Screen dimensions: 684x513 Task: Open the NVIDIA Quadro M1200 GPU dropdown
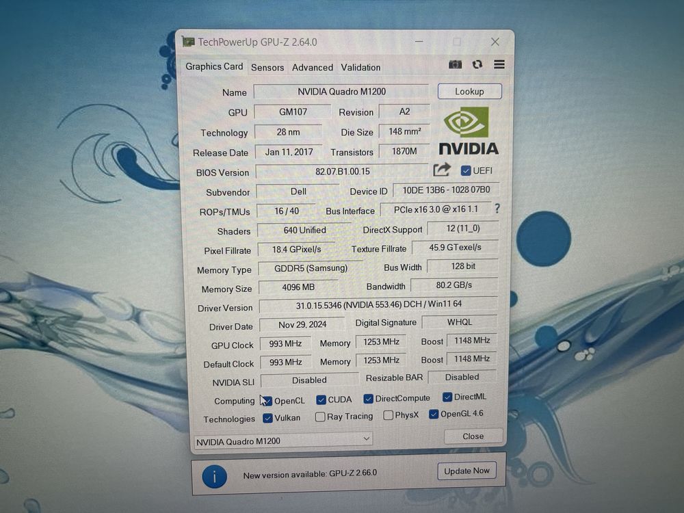click(x=283, y=440)
